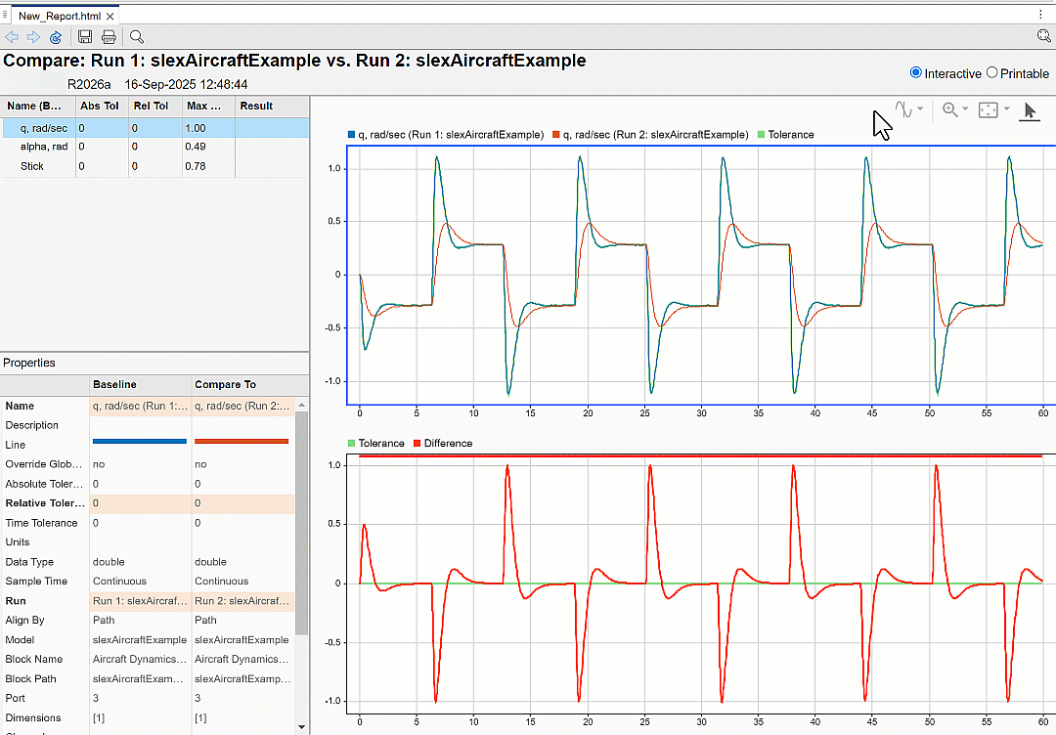Click the 0.78 max difference value
Screen dimensions: 1056x735
click(196, 166)
